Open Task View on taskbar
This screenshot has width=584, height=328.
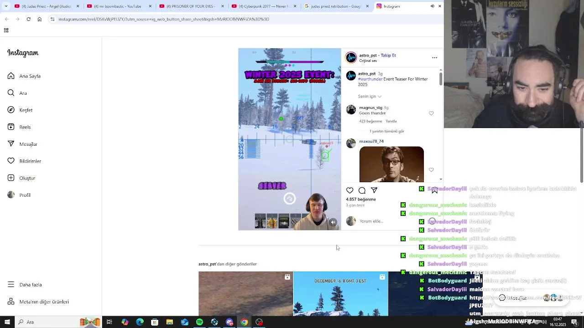pos(109,322)
